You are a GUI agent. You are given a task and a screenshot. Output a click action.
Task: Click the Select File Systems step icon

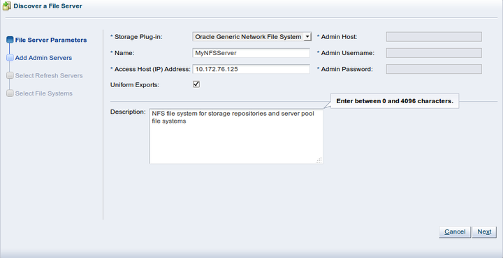coord(10,93)
